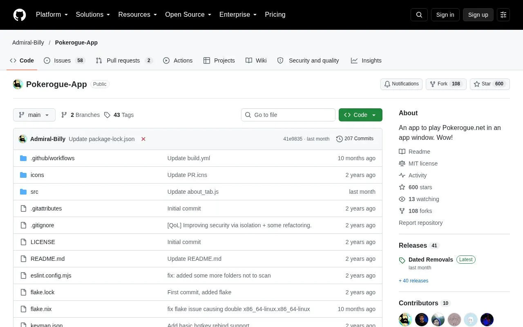Open the green Code dropdown button
This screenshot has height=327, width=523.
(x=360, y=115)
